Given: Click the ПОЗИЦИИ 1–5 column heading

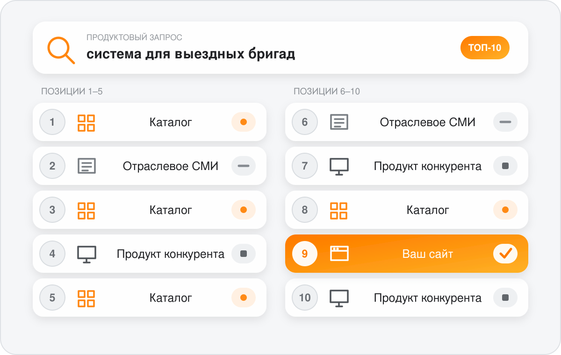Looking at the screenshot, I should click(72, 92).
